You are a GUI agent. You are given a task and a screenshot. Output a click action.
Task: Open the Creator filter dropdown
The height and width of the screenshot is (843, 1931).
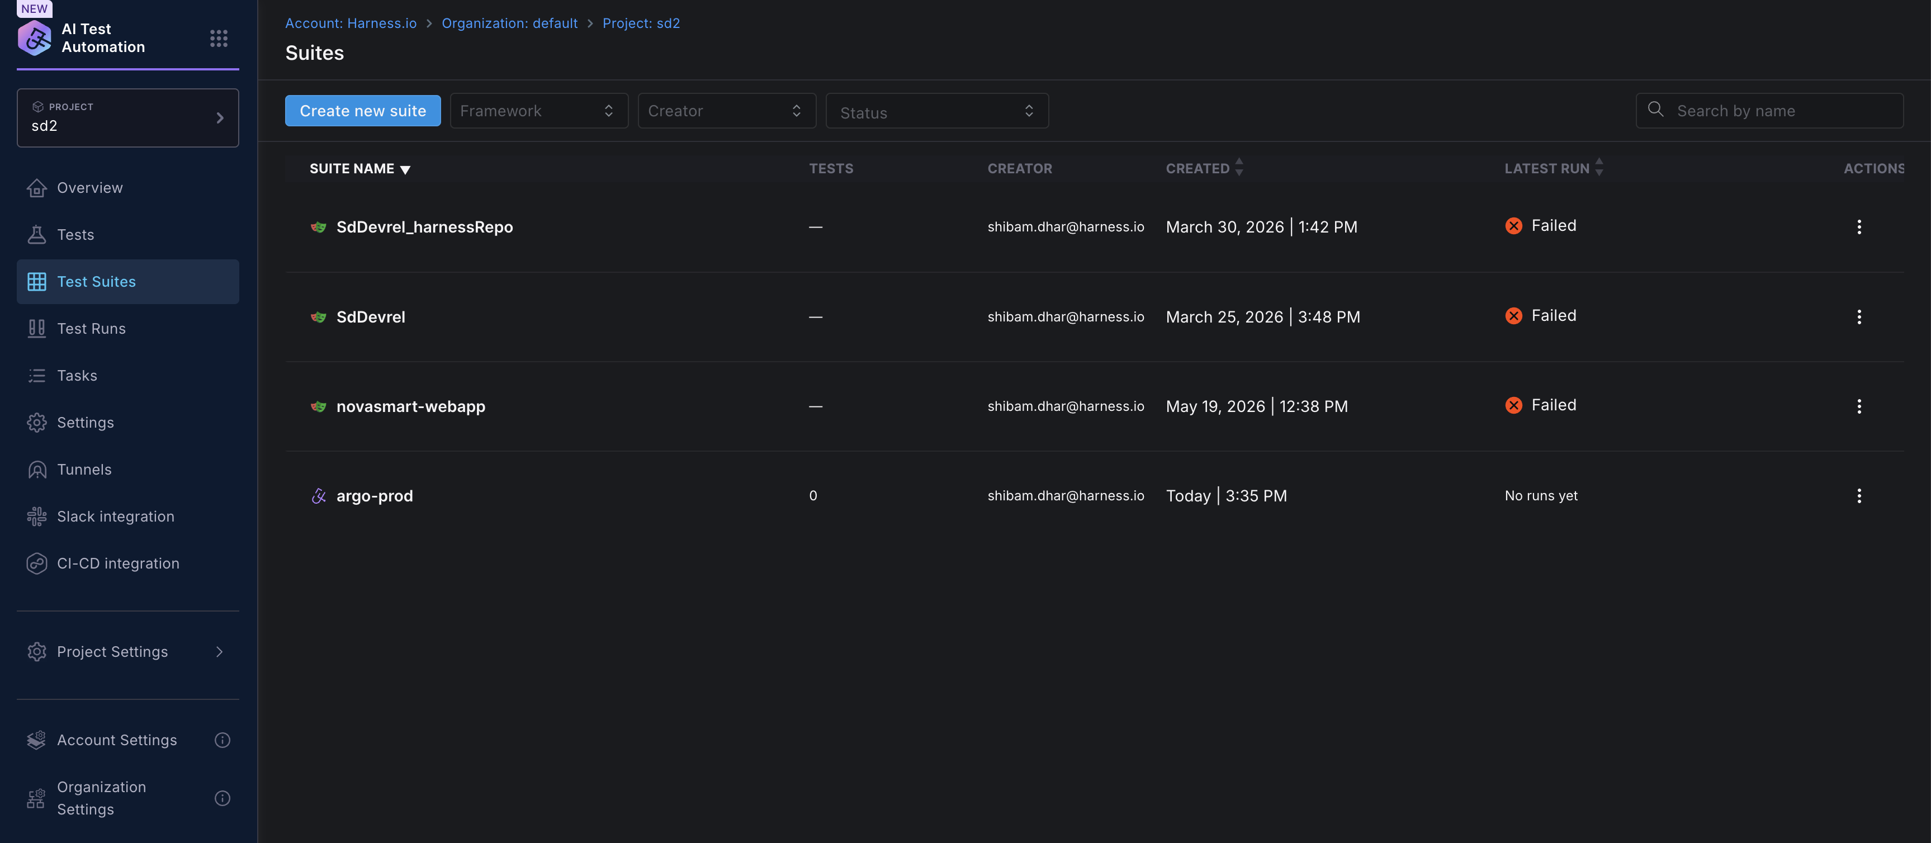(x=726, y=111)
